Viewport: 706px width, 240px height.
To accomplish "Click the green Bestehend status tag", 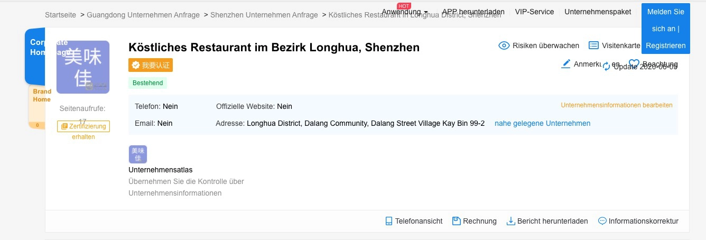I will [147, 83].
